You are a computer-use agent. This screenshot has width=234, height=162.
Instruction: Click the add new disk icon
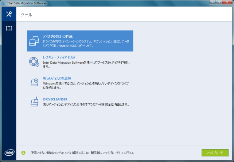[35, 82]
